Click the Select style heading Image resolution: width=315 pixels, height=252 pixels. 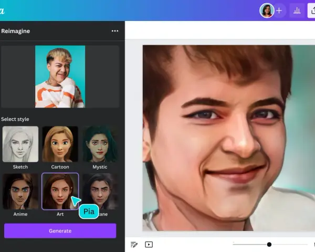[15, 119]
